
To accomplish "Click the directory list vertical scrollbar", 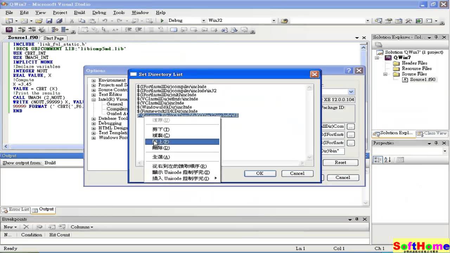I will (309, 122).
